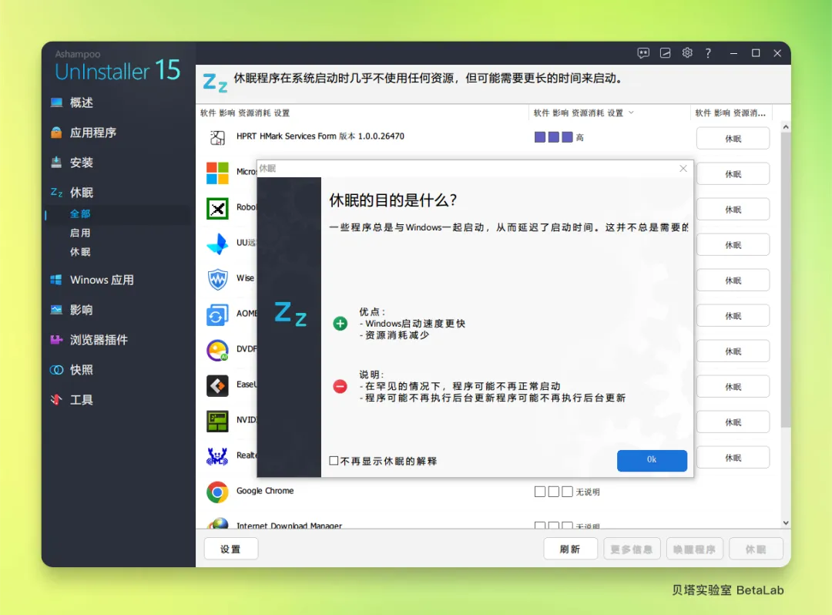Click Google Chrome list entry text
Viewport: 832px width, 615px height.
(x=265, y=491)
